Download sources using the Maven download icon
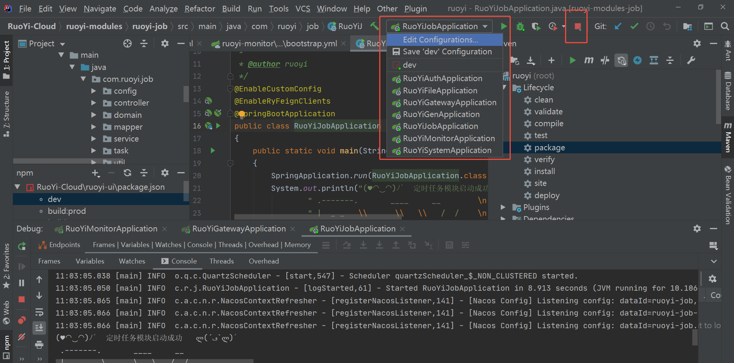734x363 pixels. coord(531,60)
